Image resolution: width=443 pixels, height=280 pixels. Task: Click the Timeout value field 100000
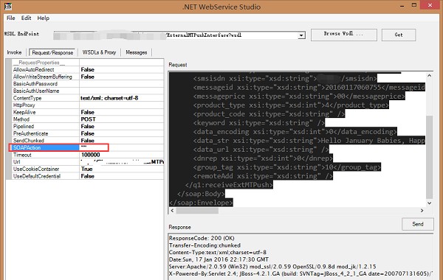(122, 155)
